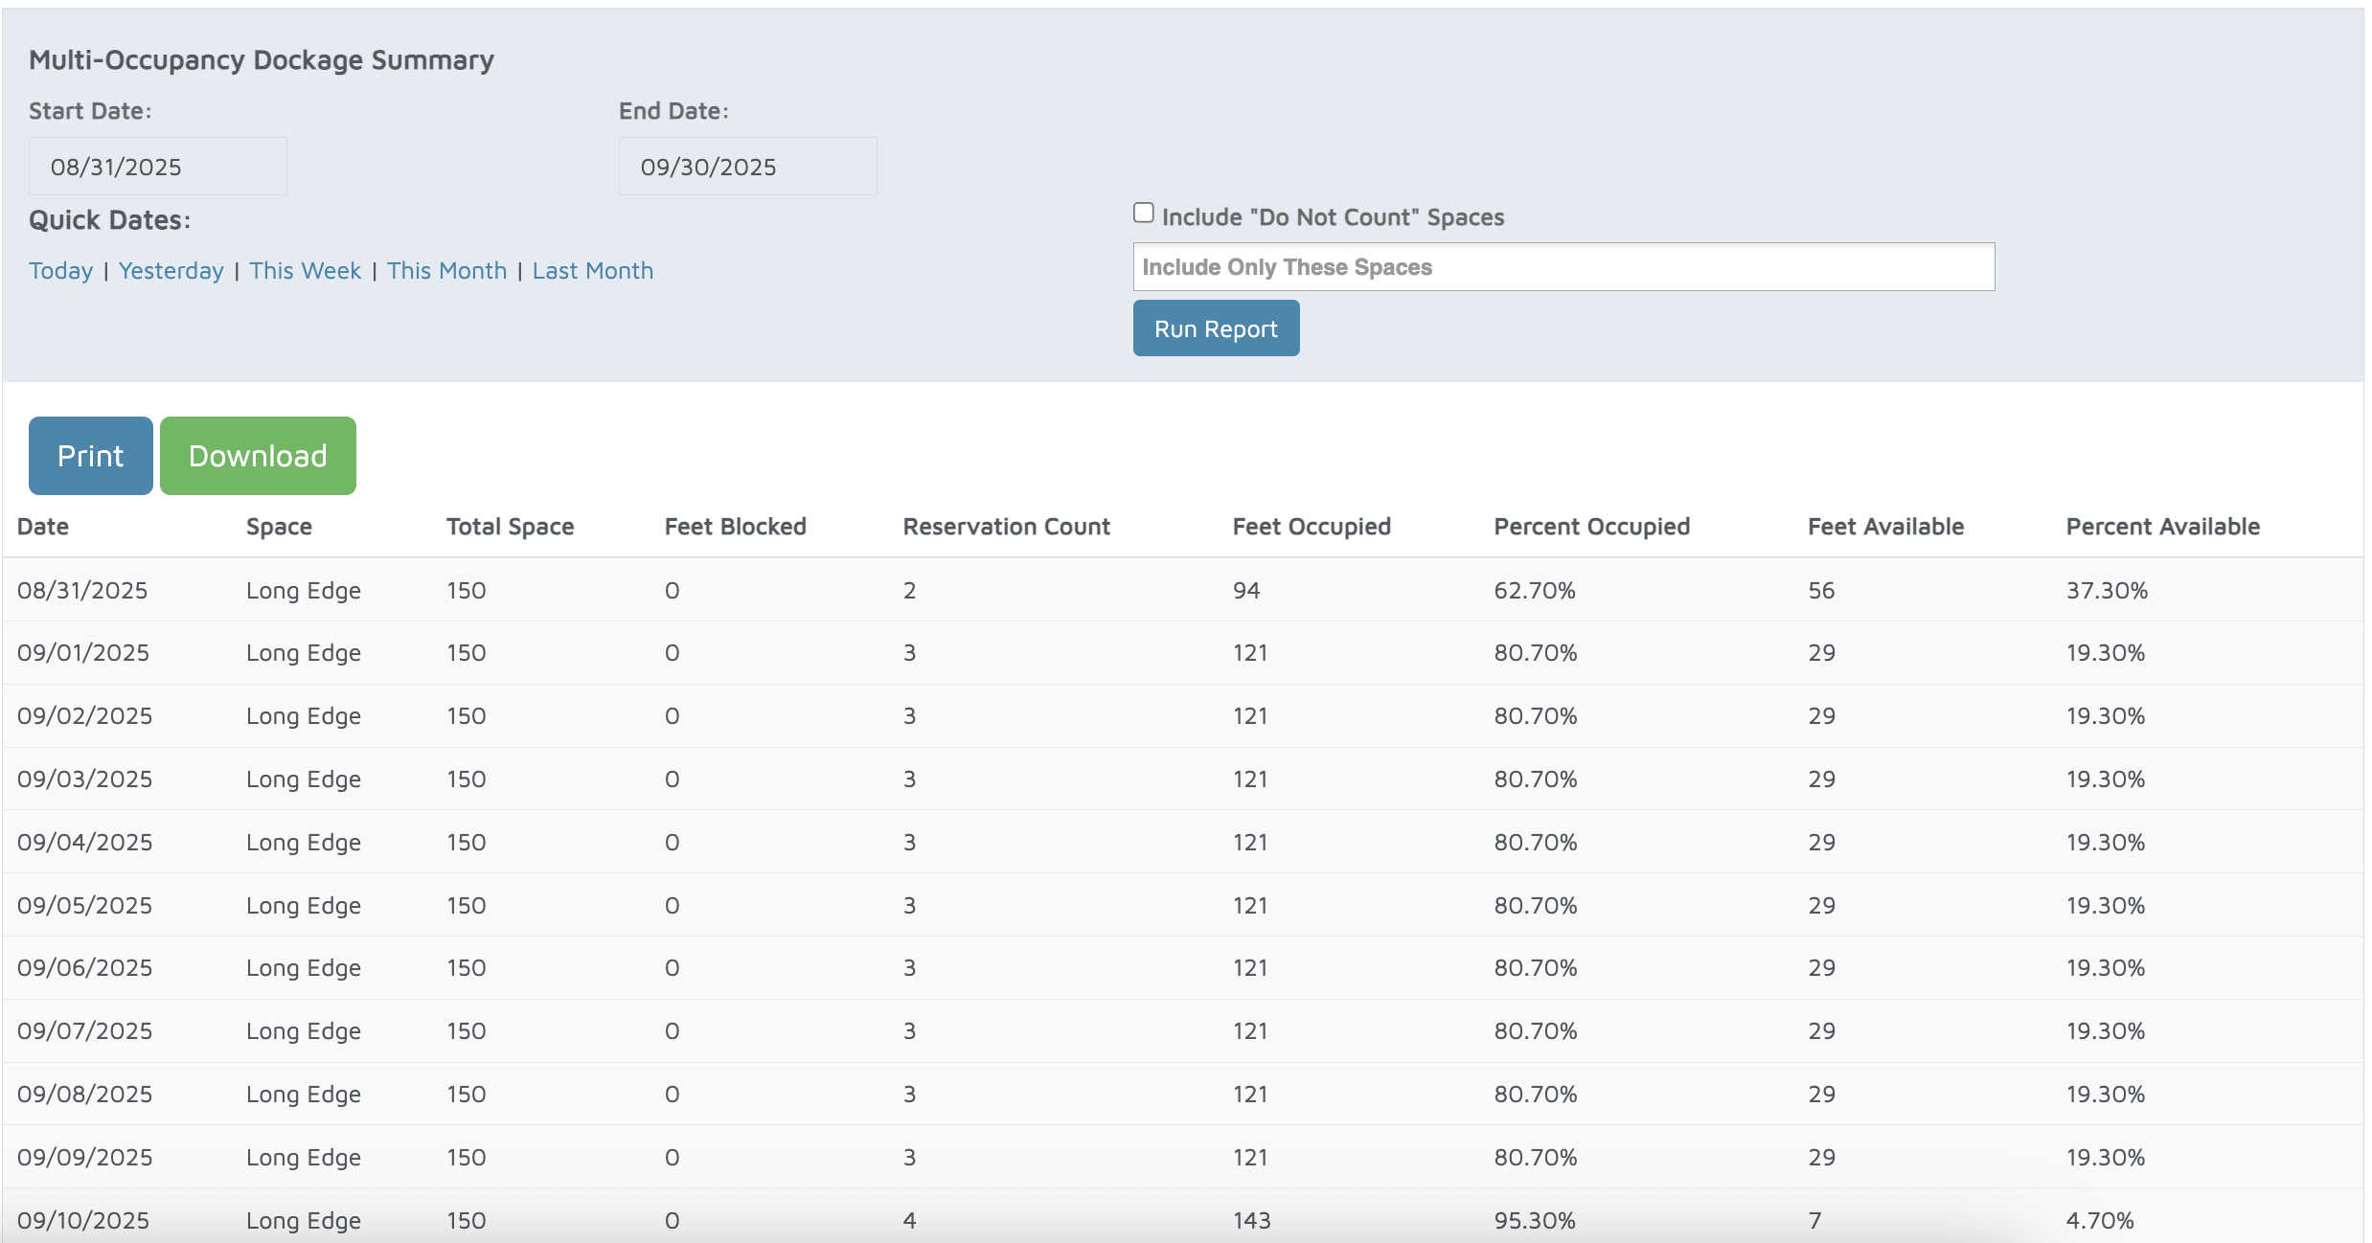Click Include Only These Spaces field
The image size is (2372, 1243).
pyautogui.click(x=1562, y=267)
